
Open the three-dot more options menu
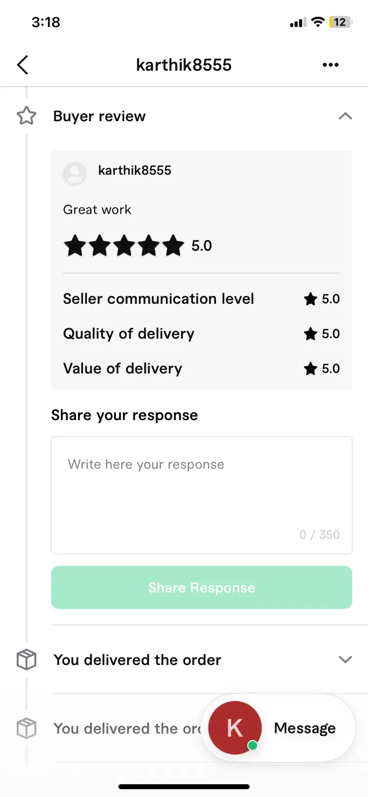(x=331, y=65)
